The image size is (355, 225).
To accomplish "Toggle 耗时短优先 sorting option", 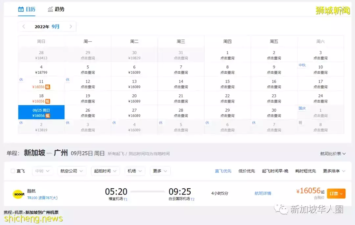I will tap(305, 171).
